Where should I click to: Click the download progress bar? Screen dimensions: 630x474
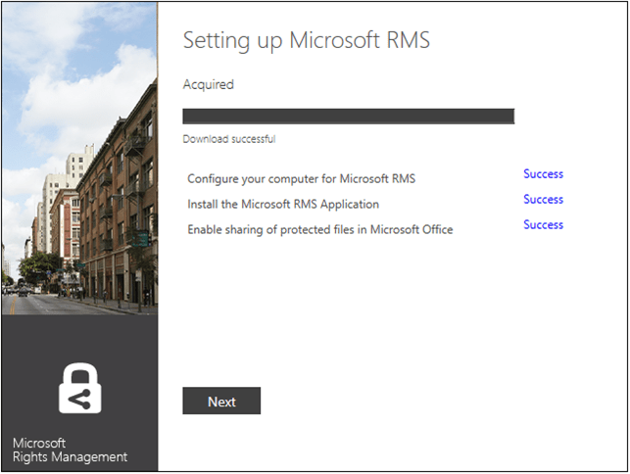pyautogui.click(x=348, y=117)
